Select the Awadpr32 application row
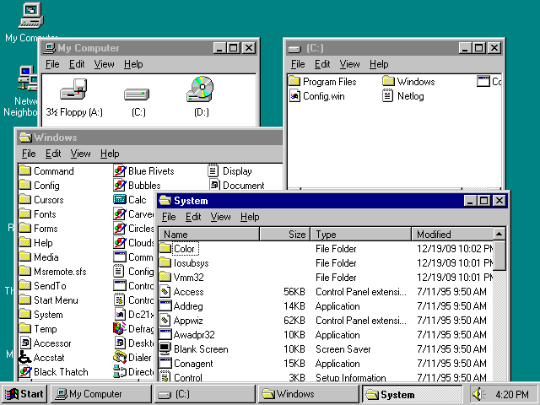 [326, 335]
